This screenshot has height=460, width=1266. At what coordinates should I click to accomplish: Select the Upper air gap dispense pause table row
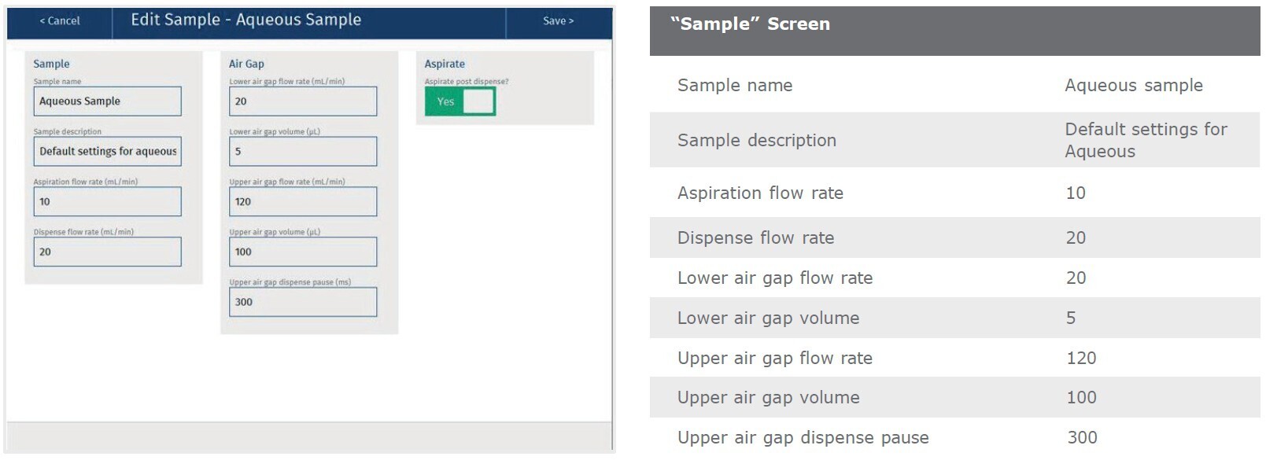954,437
